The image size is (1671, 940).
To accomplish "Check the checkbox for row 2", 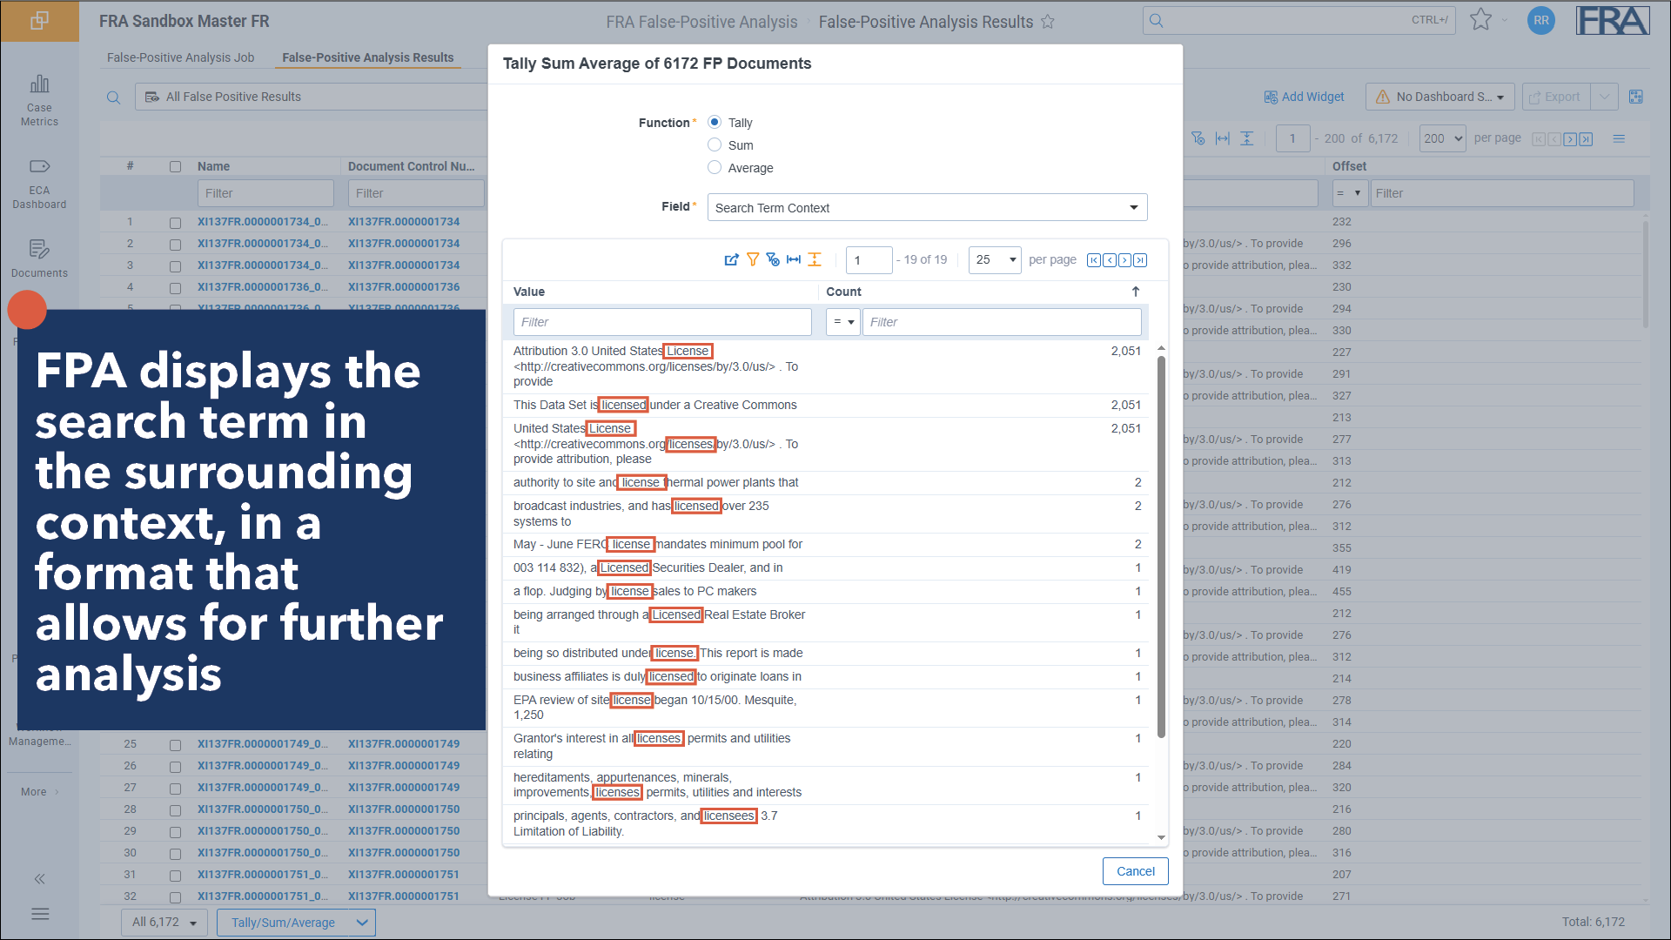I will click(x=175, y=245).
